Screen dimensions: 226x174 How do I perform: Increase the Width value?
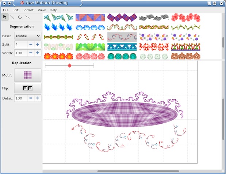click(38, 53)
